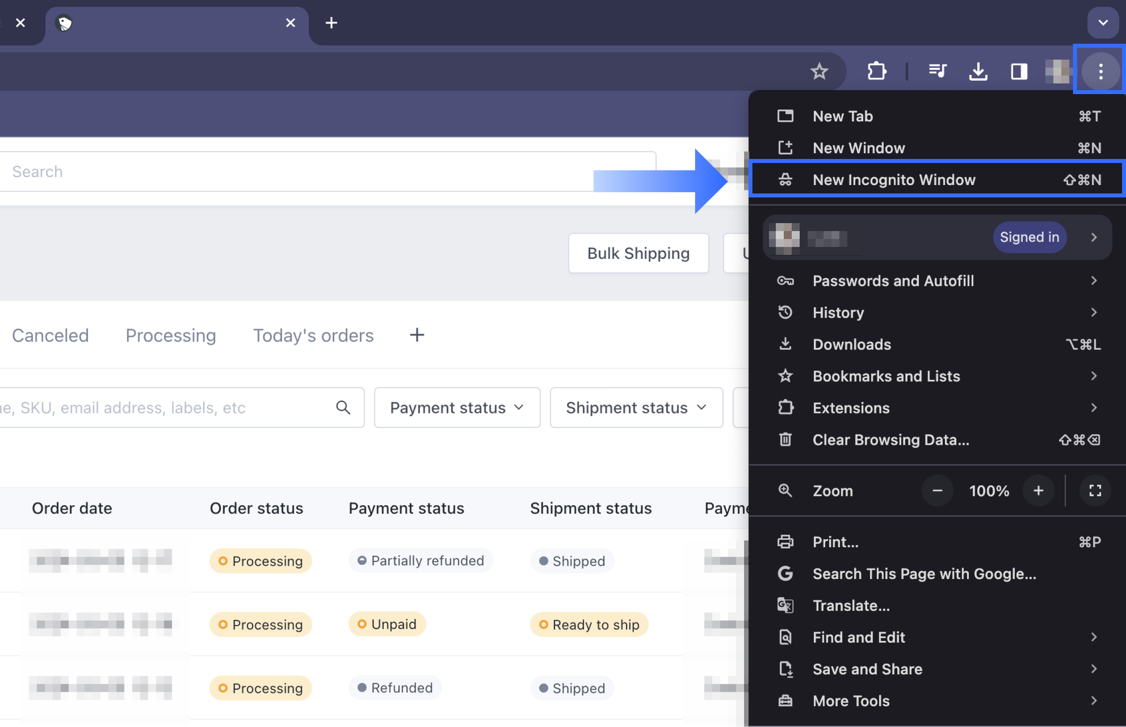The height and width of the screenshot is (727, 1126).
Task: Open the search tabs dropdown arrow
Action: tap(1103, 23)
